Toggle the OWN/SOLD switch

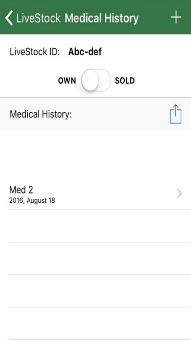coord(96,81)
